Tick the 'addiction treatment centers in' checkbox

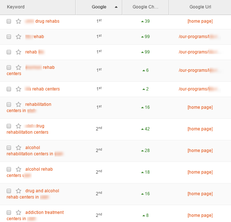(9, 212)
